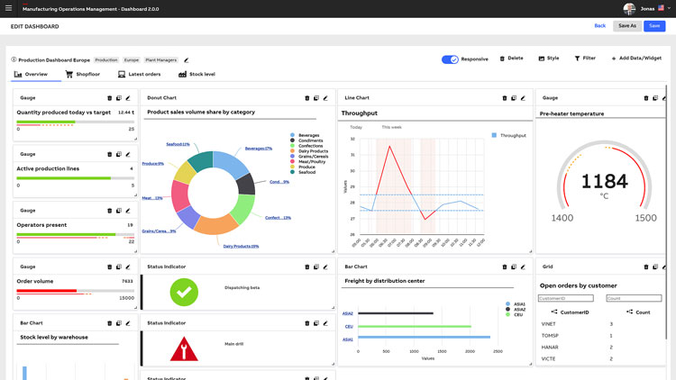Toggle the Responsive switch off

(x=450, y=59)
